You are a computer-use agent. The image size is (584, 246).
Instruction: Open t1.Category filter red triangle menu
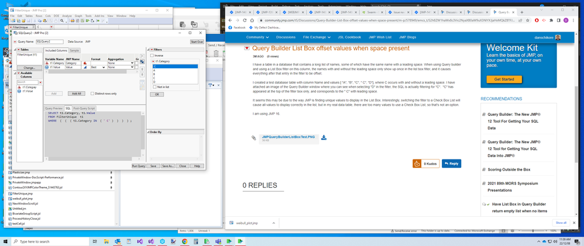[x=153, y=60]
